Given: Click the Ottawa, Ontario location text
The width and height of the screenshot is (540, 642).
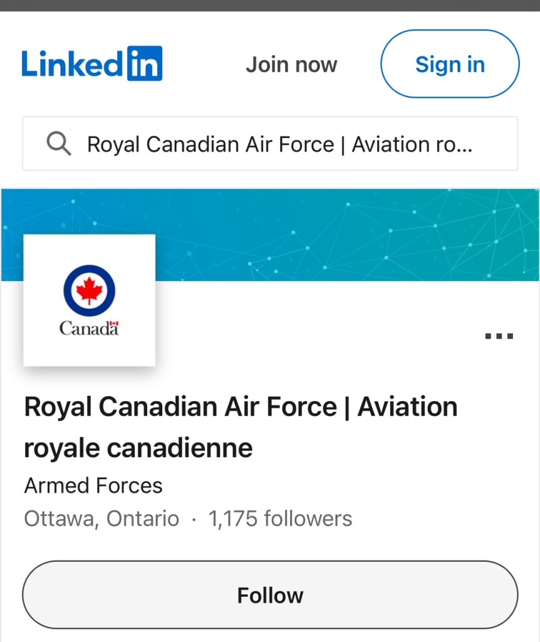Looking at the screenshot, I should tap(101, 519).
